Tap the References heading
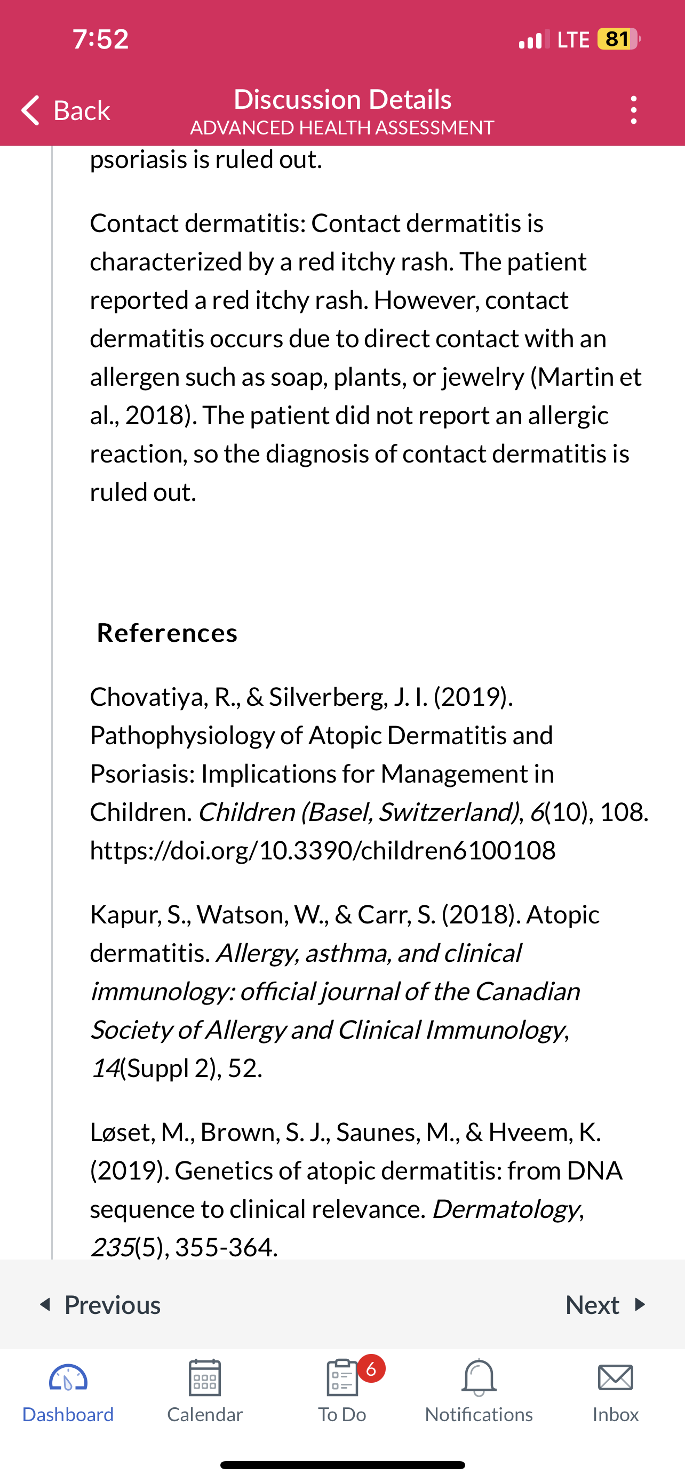The image size is (685, 1482). 167,633
